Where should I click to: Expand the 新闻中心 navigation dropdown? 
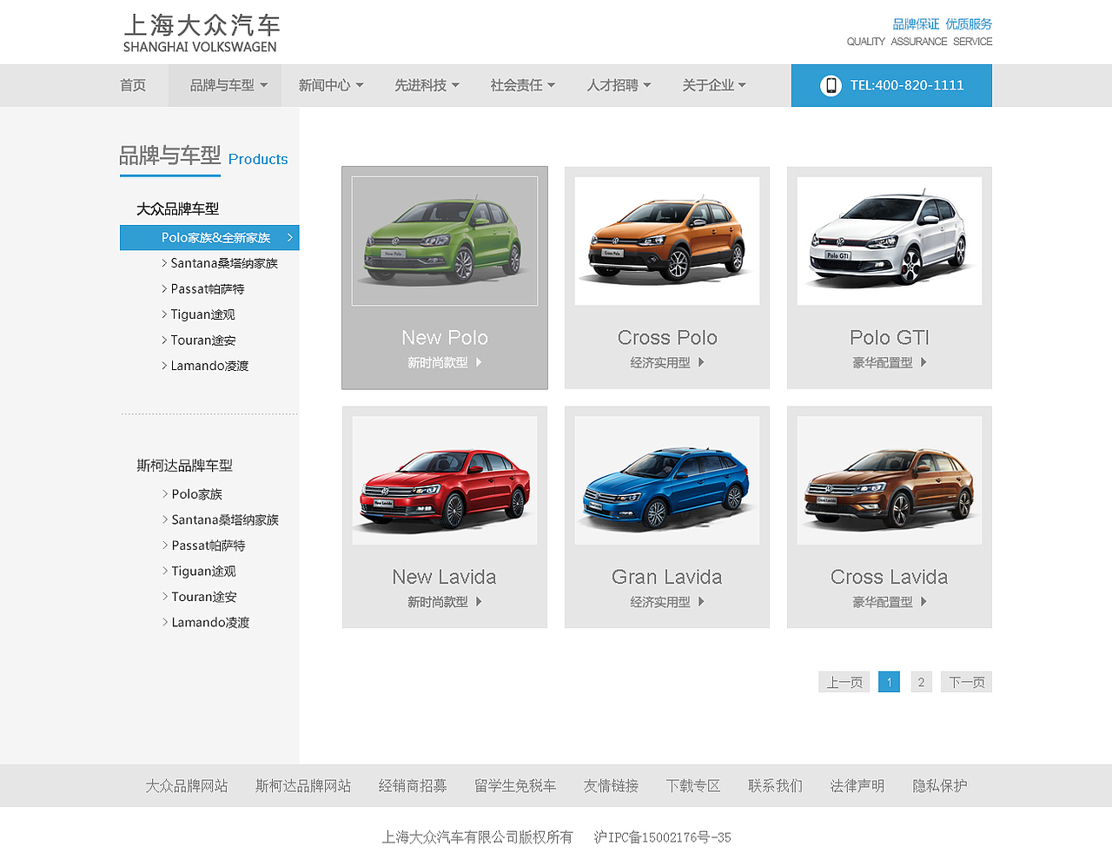331,85
